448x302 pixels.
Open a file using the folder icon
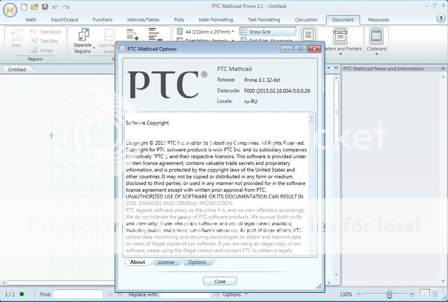coord(35,7)
